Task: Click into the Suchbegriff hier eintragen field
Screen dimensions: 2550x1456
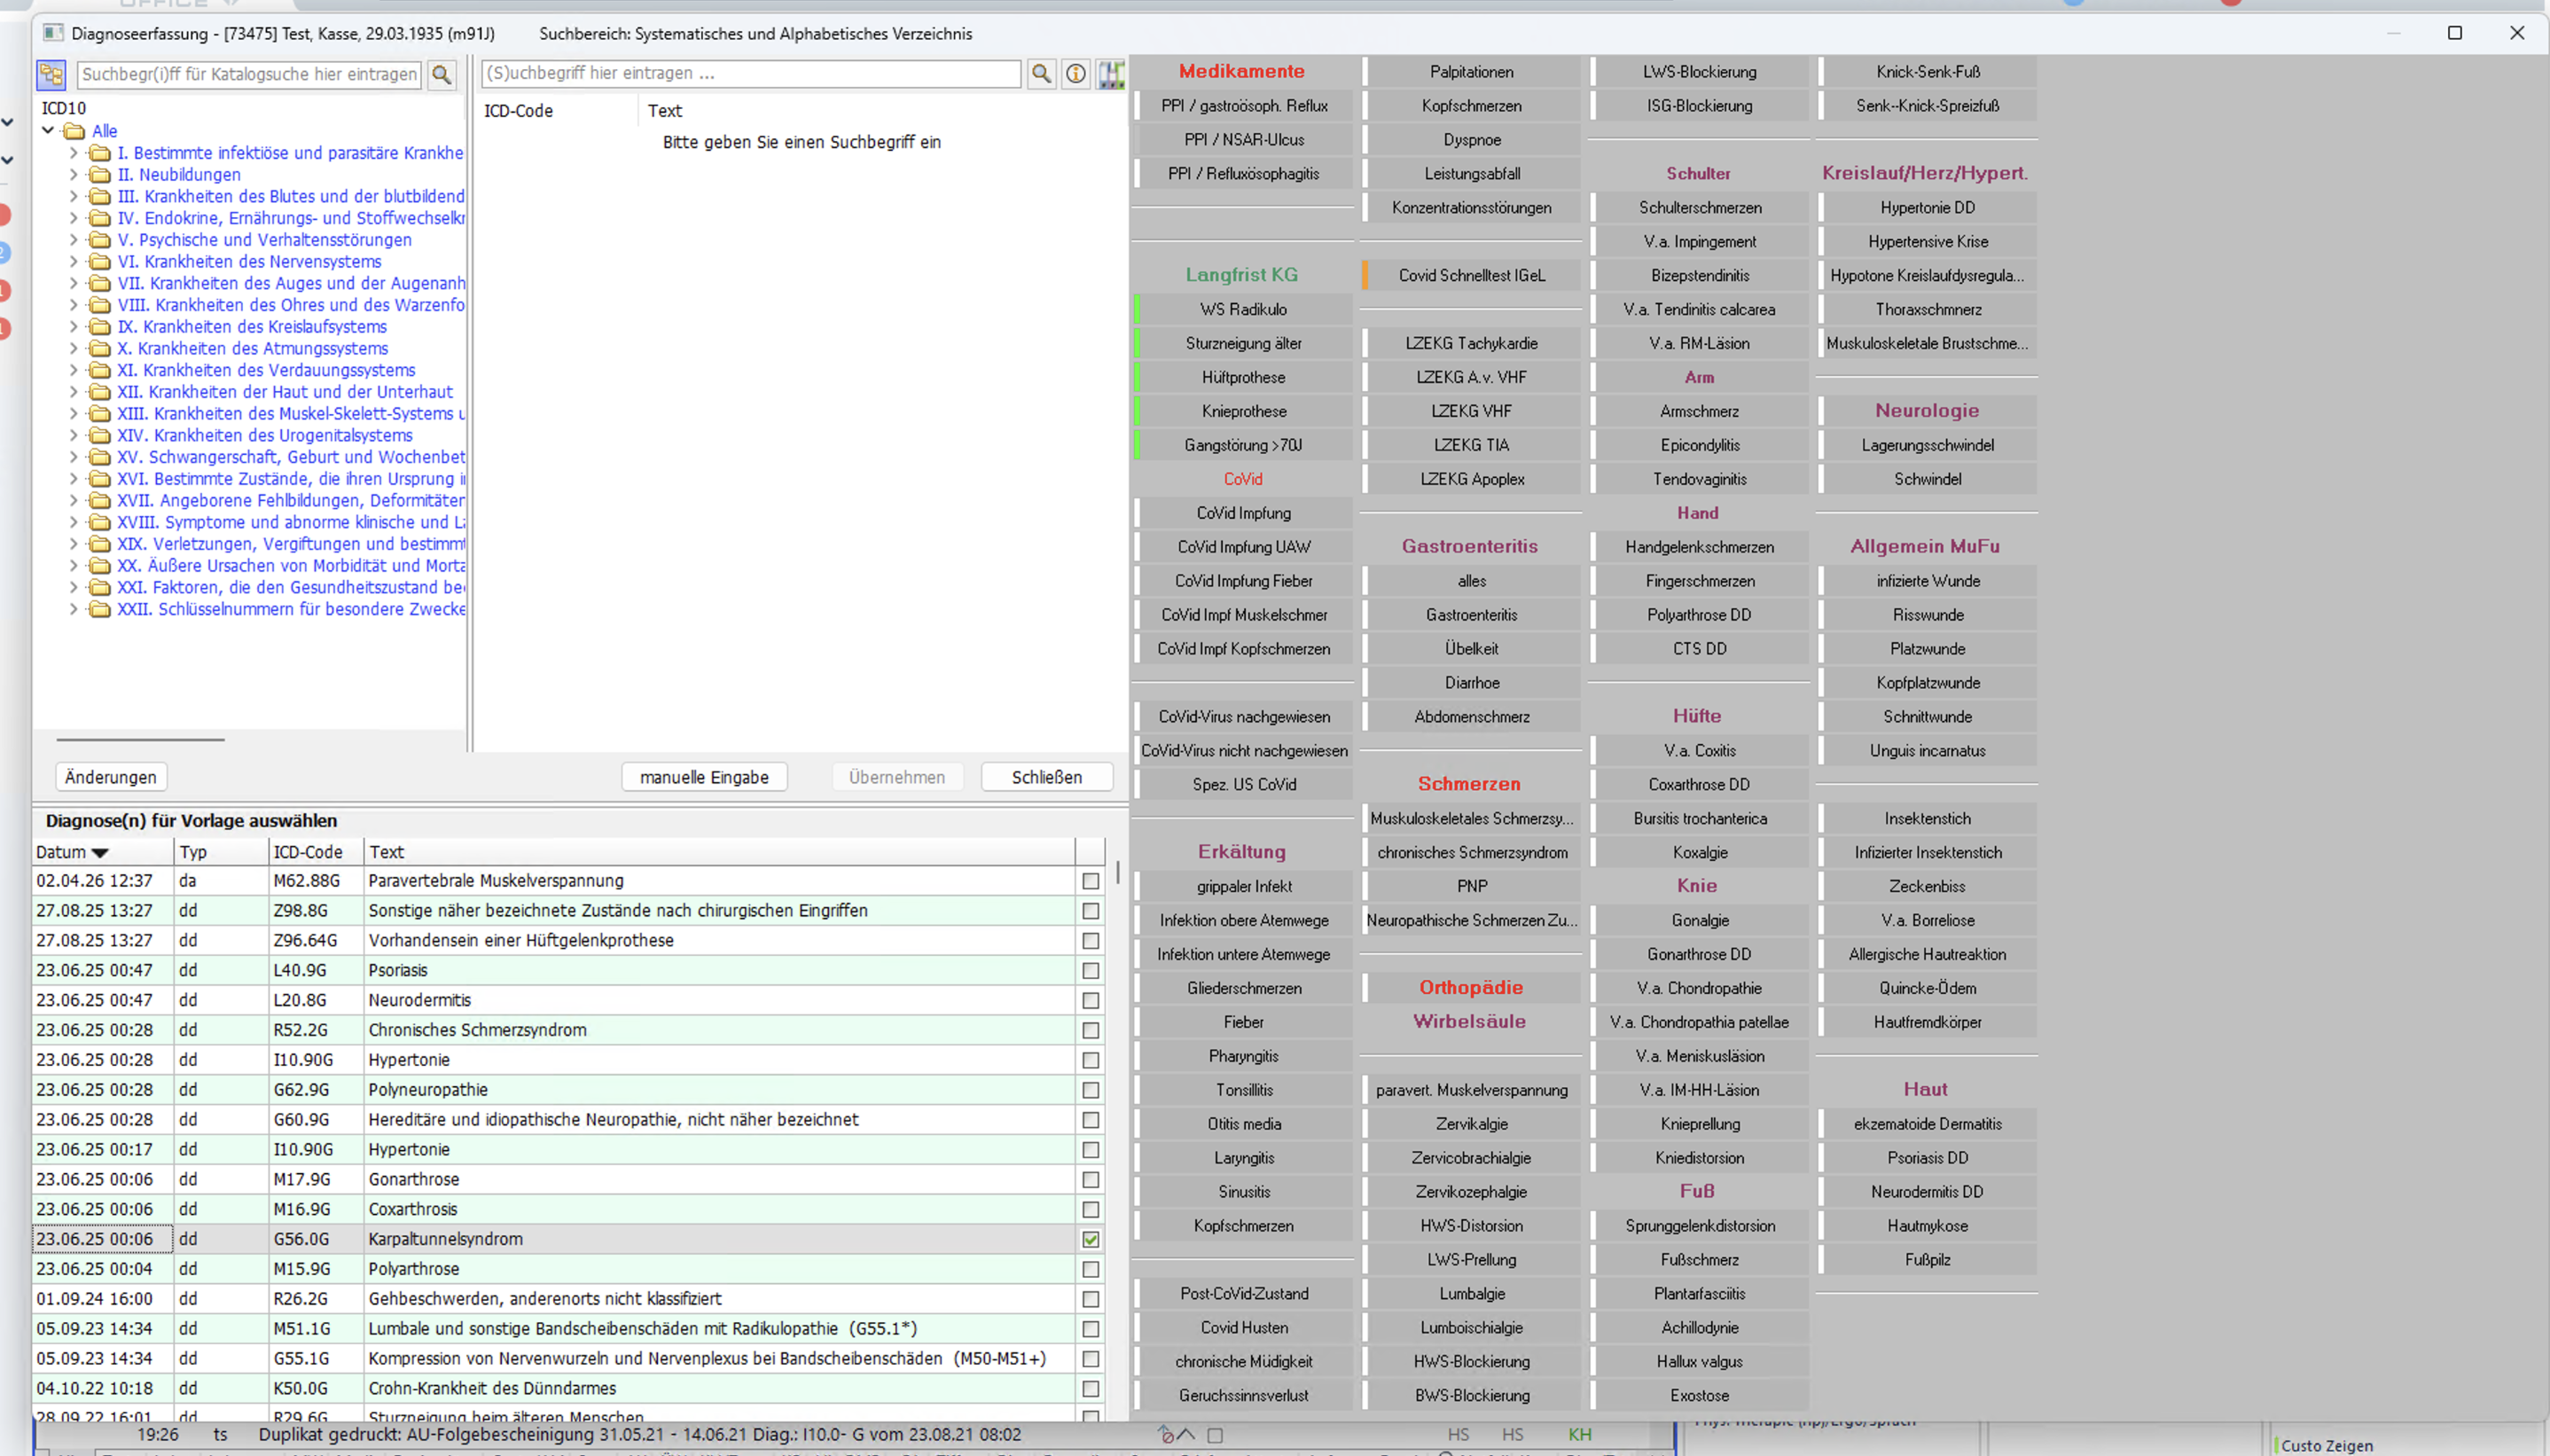Action: (x=750, y=73)
